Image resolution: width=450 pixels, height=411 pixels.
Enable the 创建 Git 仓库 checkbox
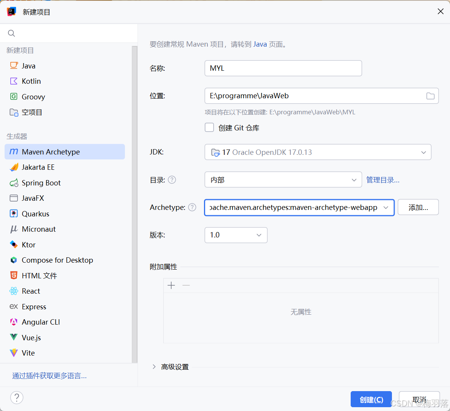click(209, 128)
